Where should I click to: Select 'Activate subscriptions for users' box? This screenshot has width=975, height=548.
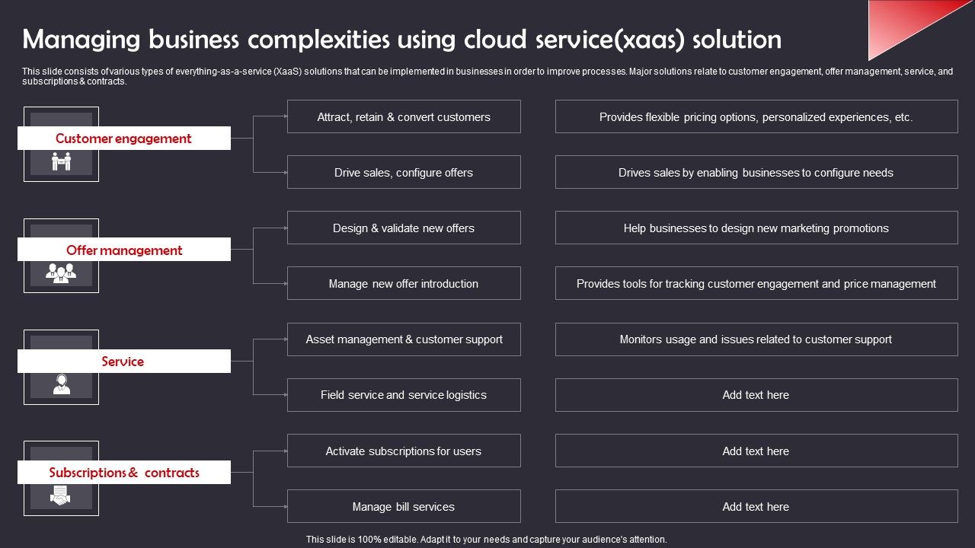404,451
